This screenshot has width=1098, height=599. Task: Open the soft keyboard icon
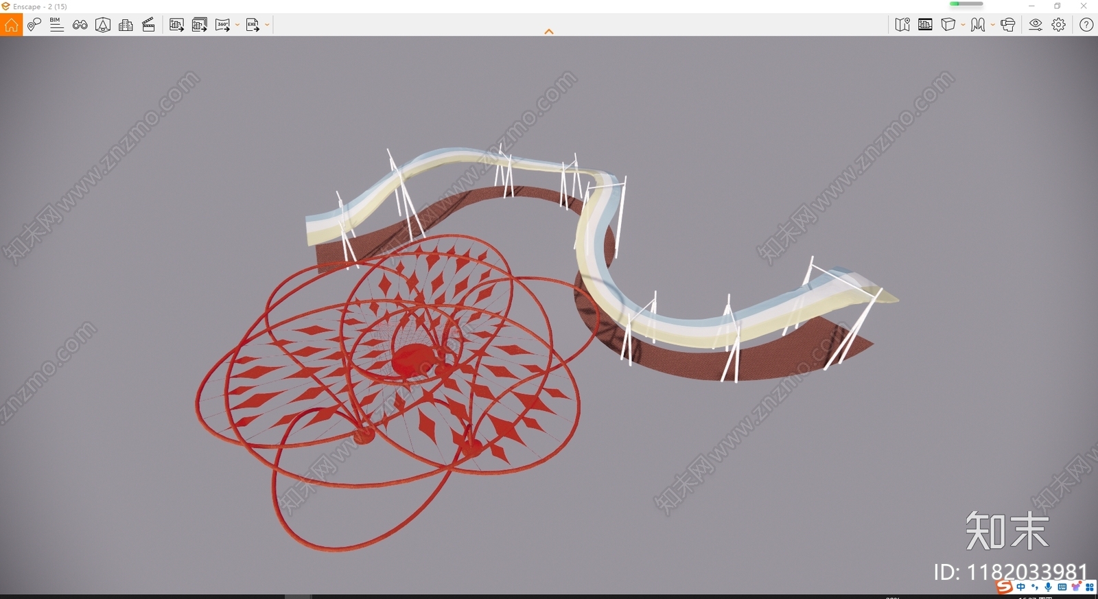pyautogui.click(x=1062, y=587)
